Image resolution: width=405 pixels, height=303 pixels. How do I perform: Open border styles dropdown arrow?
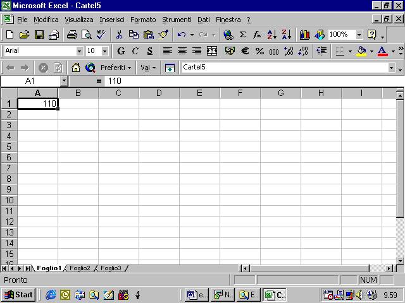[x=350, y=51]
